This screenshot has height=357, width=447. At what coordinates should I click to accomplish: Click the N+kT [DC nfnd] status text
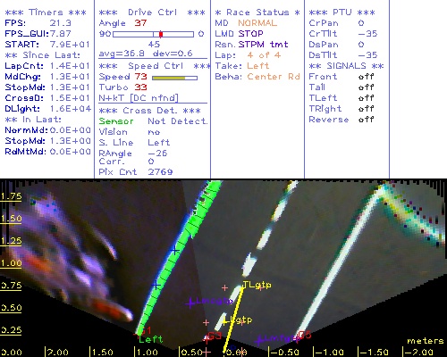pyautogui.click(x=139, y=98)
